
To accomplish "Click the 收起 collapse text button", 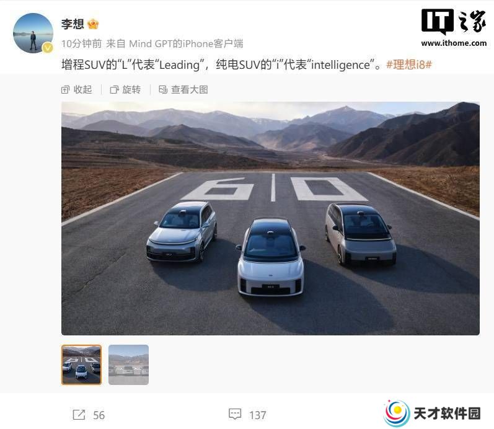I will pyautogui.click(x=83, y=90).
